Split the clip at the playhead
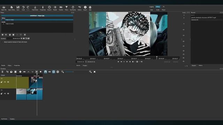 (37, 72)
